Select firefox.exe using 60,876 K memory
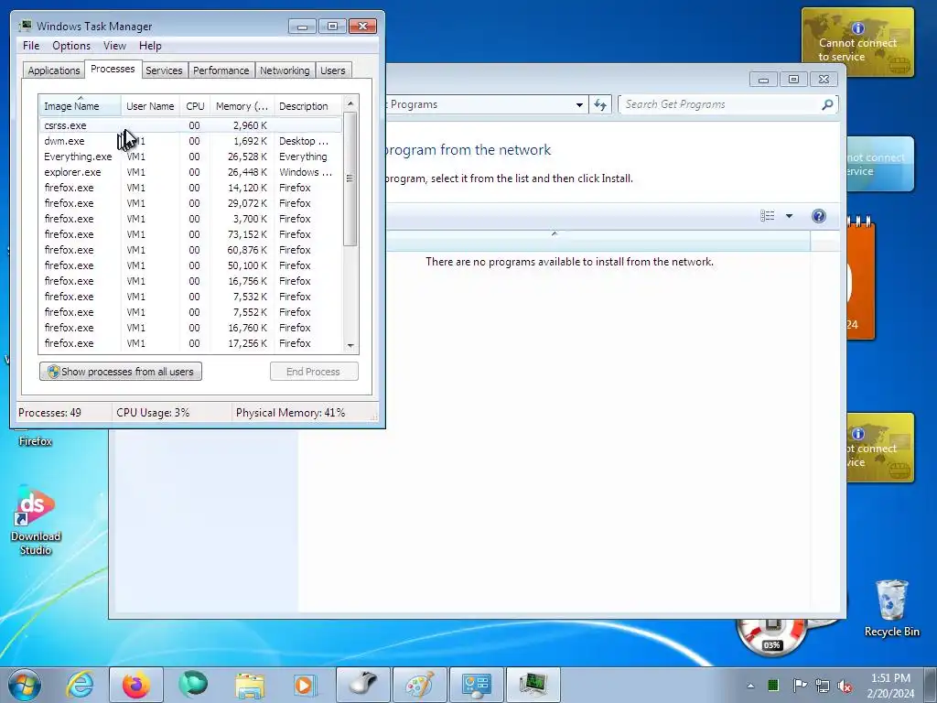 coord(190,250)
